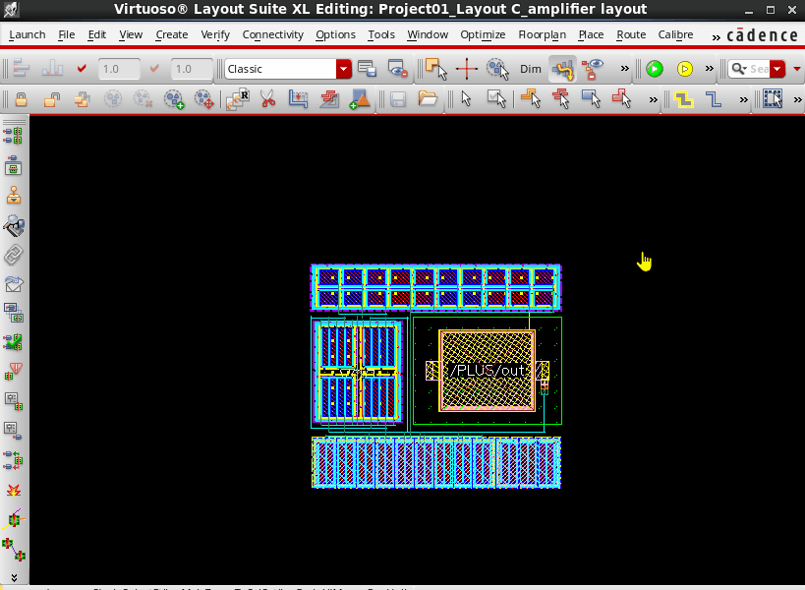Click the closed padlock lock icon
The height and width of the screenshot is (590, 805).
(x=21, y=99)
